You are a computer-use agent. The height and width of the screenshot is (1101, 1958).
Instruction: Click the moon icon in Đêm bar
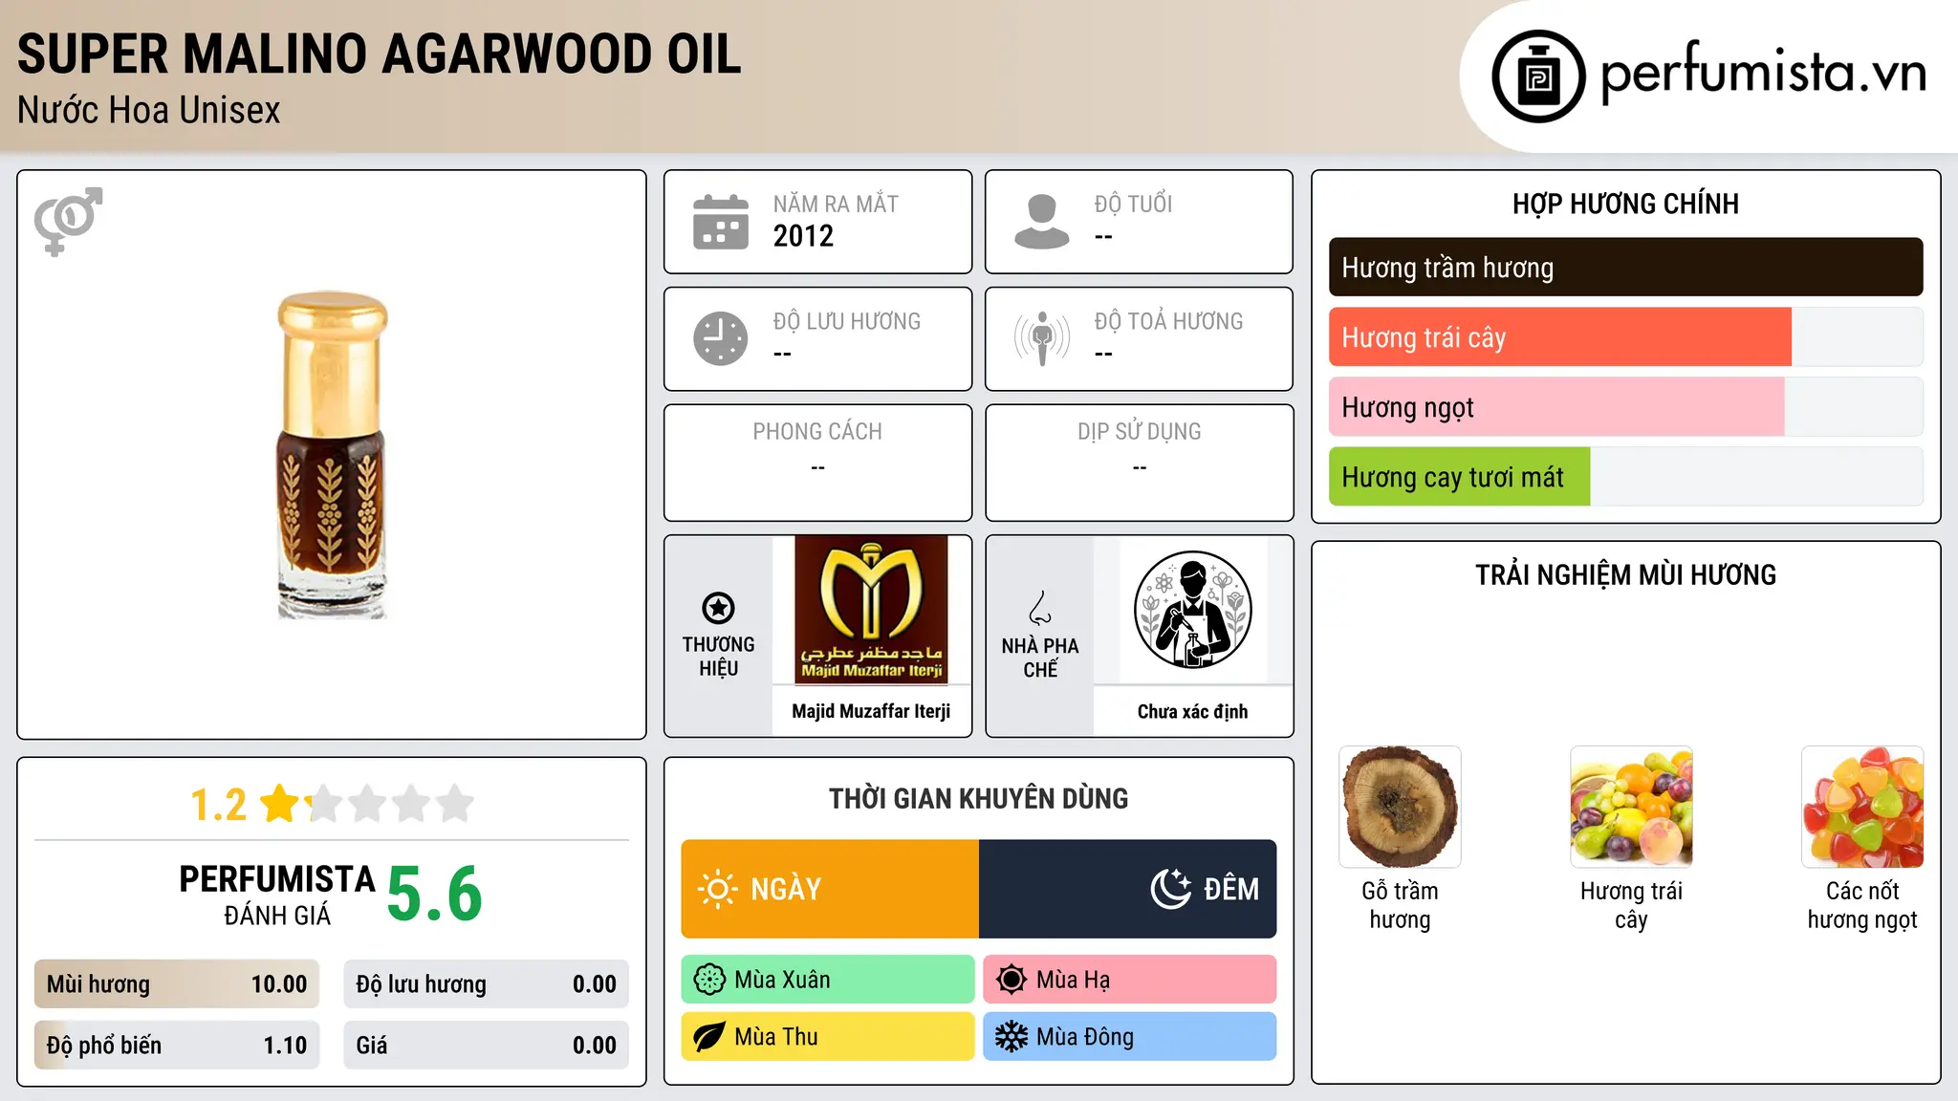coord(1170,889)
